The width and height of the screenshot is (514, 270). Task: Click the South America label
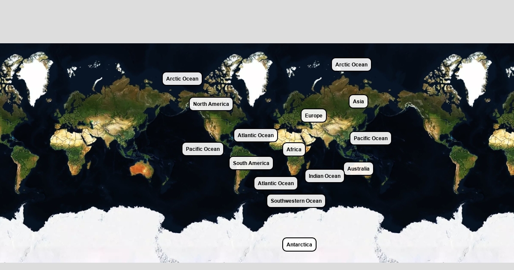(251, 163)
